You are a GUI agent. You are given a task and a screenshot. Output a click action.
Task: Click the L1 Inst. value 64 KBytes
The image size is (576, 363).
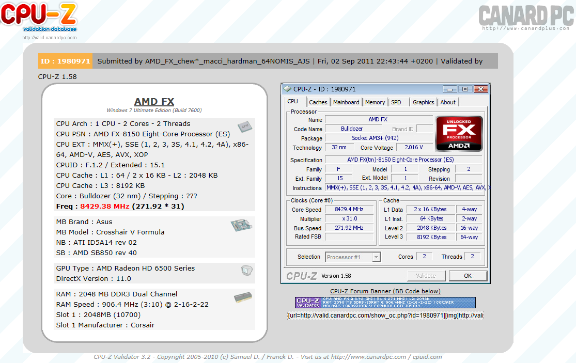[x=430, y=218]
